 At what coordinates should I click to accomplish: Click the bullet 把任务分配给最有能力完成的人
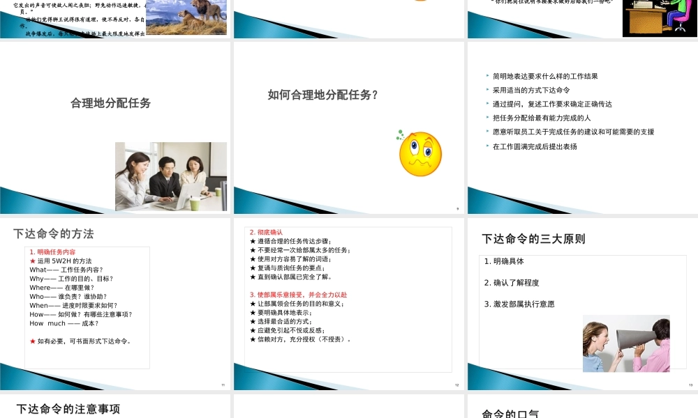click(542, 118)
